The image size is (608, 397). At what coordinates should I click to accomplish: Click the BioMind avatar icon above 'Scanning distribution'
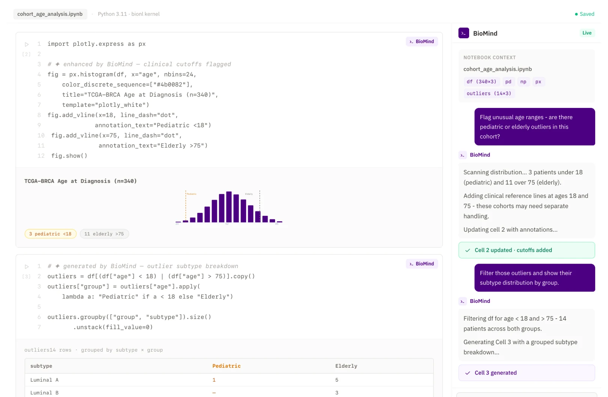tap(462, 155)
